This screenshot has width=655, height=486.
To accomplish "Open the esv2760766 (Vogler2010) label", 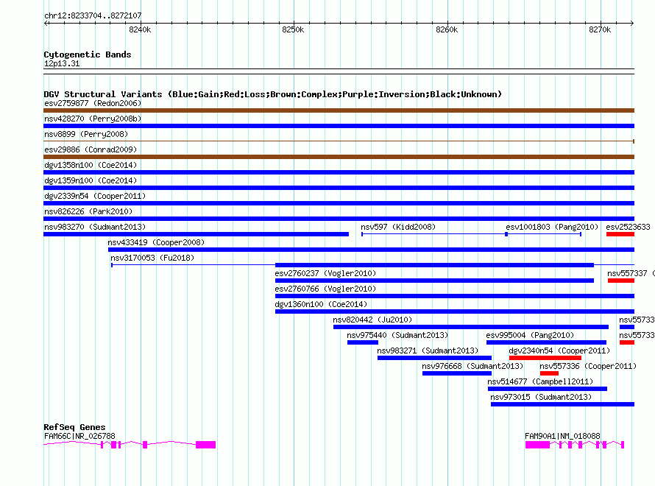I will click(325, 289).
